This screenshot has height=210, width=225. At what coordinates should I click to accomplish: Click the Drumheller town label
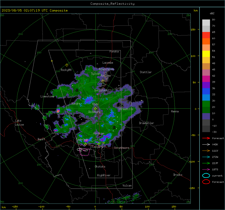(146, 123)
